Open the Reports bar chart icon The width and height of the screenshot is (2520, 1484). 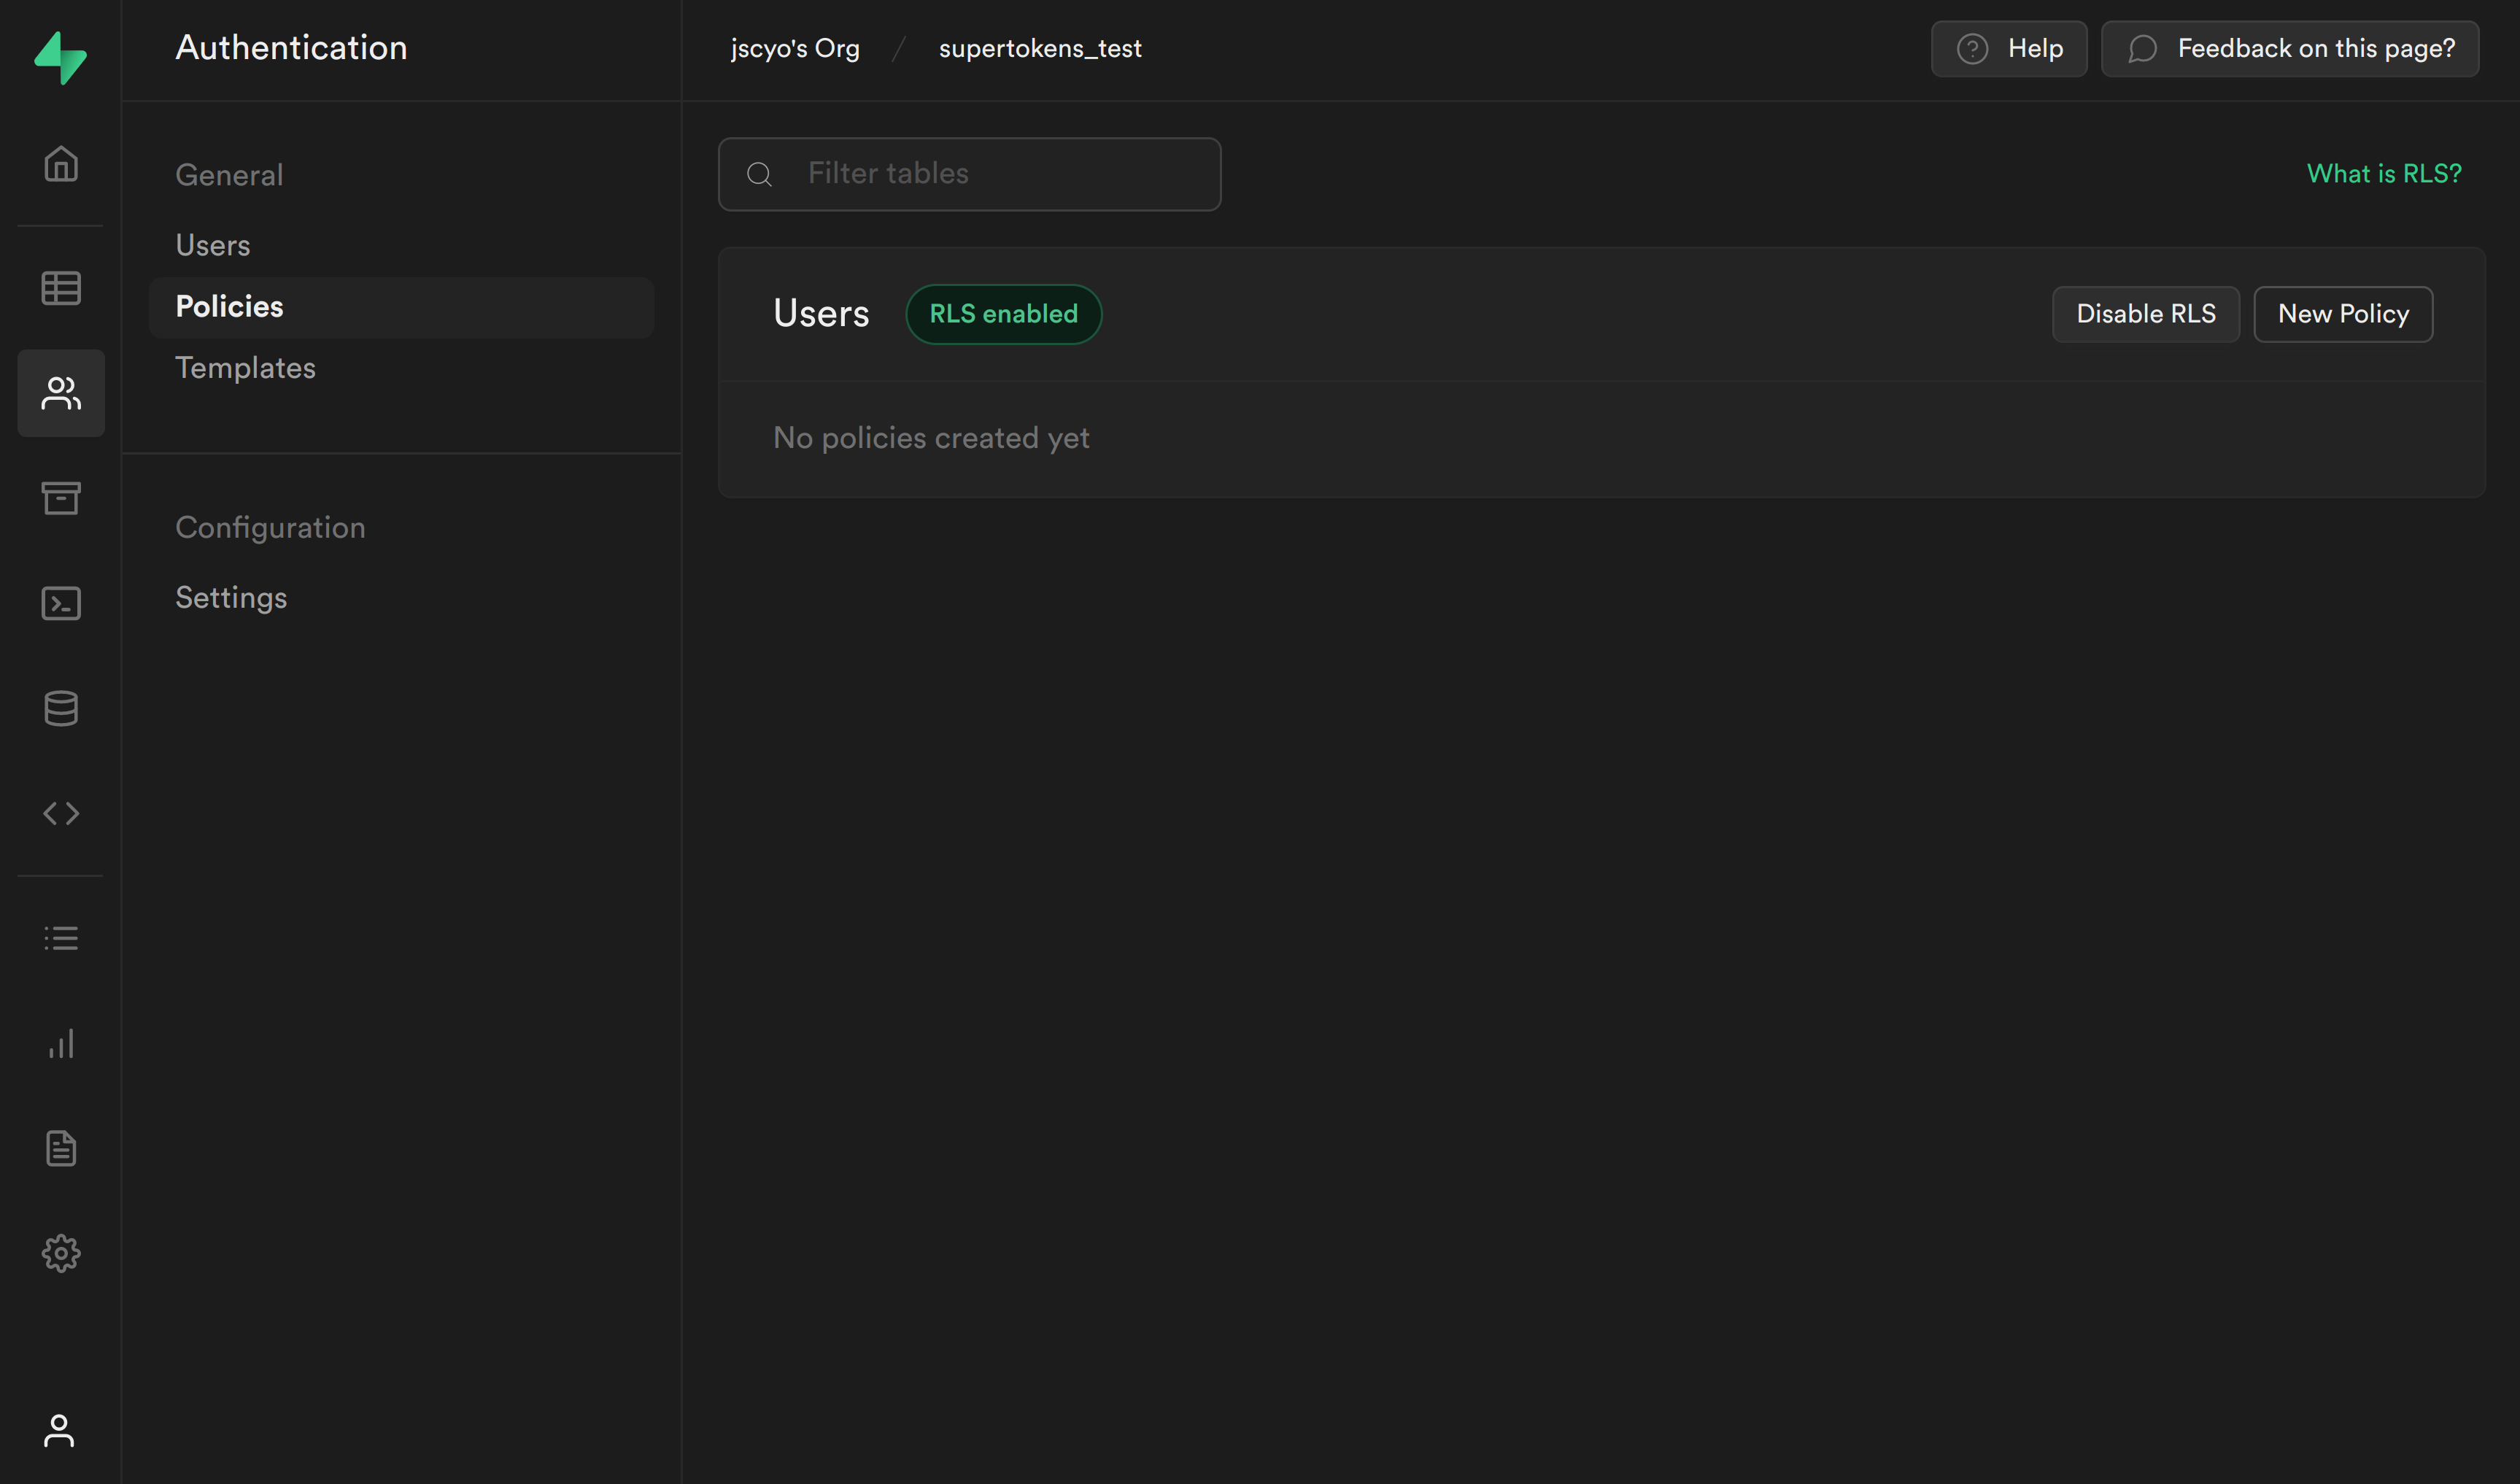pyautogui.click(x=61, y=1043)
